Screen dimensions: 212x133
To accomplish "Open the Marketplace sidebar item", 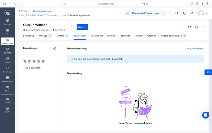I will click(x=7, y=79).
